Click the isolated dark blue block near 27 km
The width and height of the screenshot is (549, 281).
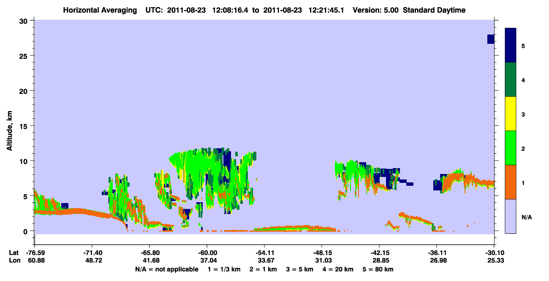tap(490, 39)
